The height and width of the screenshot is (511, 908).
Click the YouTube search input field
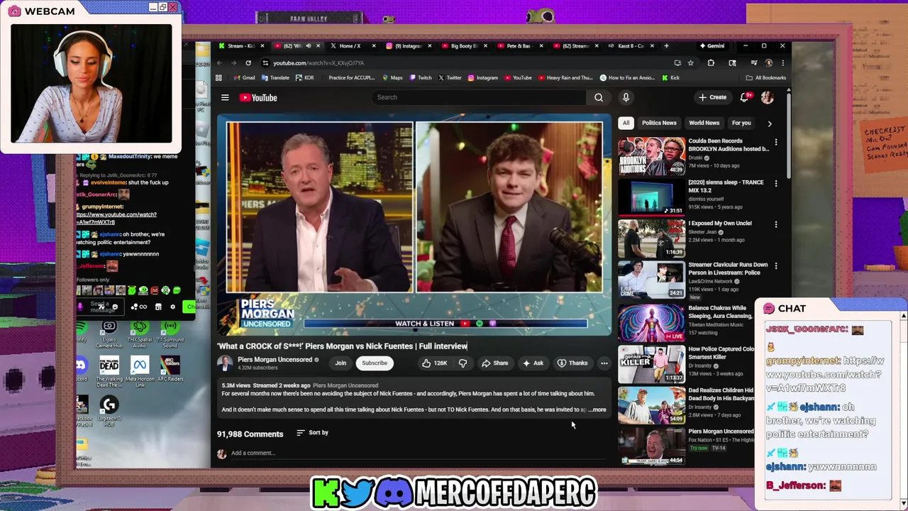pyautogui.click(x=480, y=97)
